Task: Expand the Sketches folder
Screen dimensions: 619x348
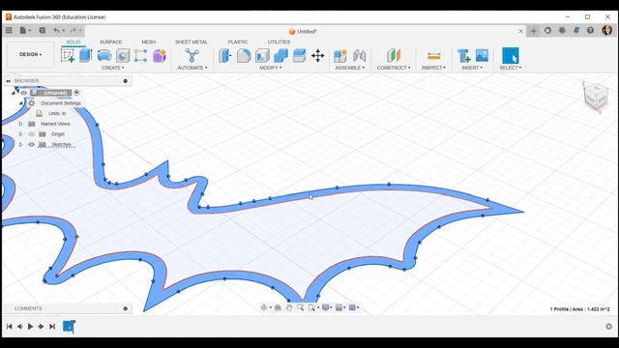Action: 21,144
